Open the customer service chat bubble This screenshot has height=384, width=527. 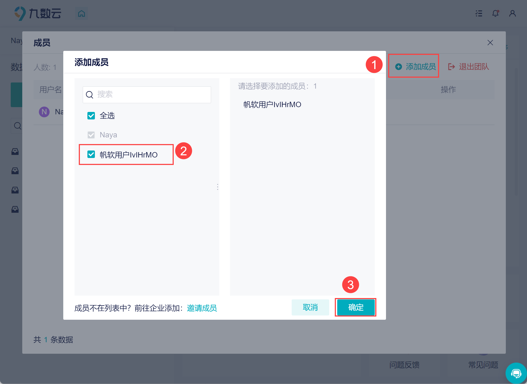[x=516, y=373]
